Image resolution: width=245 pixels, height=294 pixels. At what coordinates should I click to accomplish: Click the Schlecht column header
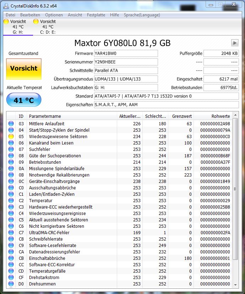coord(156,116)
